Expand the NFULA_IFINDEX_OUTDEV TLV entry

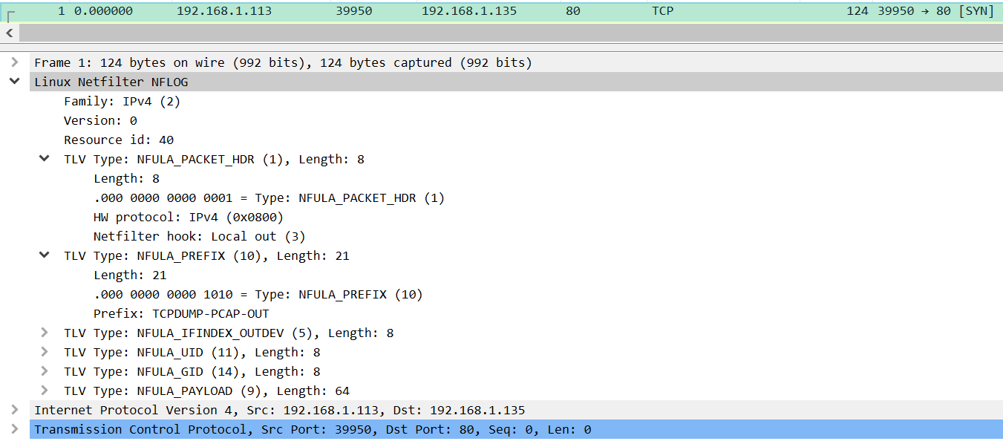click(x=44, y=333)
